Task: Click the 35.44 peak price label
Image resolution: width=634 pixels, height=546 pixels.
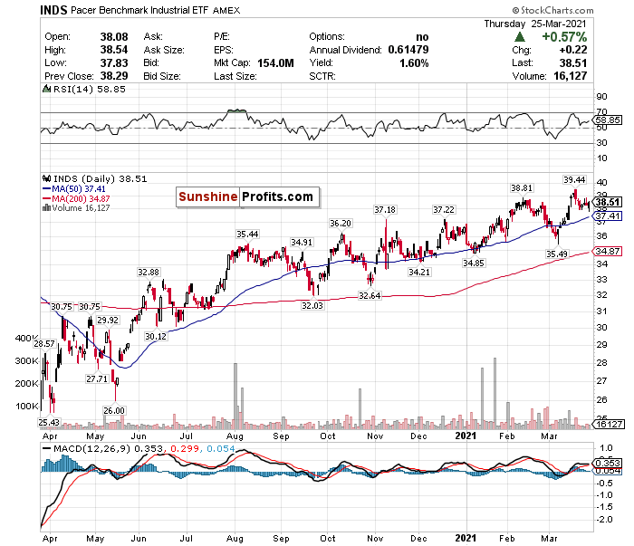Action: point(247,235)
